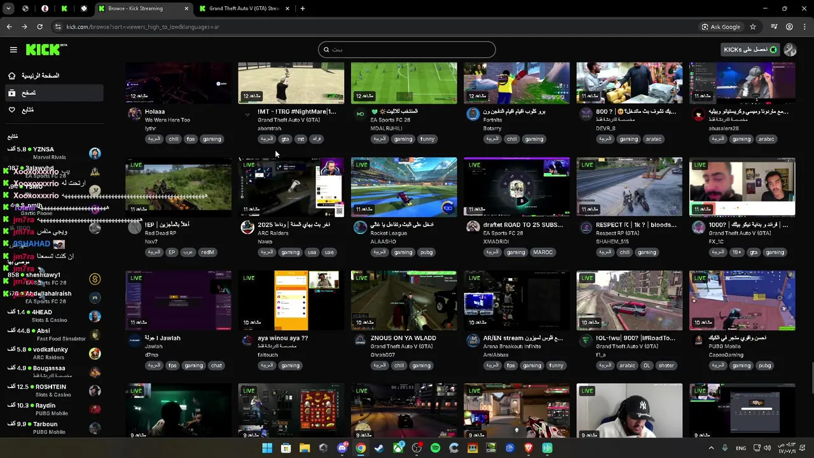Click the 'funny' tag under MDALRUHILI's stream
The height and width of the screenshot is (458, 814).
coord(427,139)
